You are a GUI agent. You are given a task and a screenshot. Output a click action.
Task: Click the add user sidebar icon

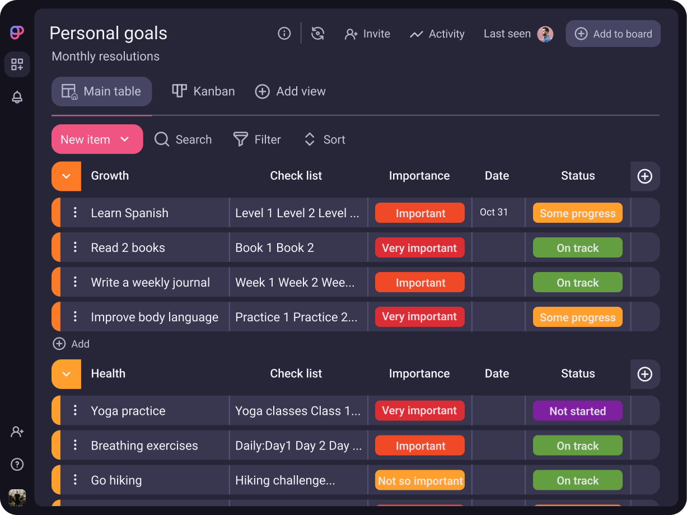17,432
